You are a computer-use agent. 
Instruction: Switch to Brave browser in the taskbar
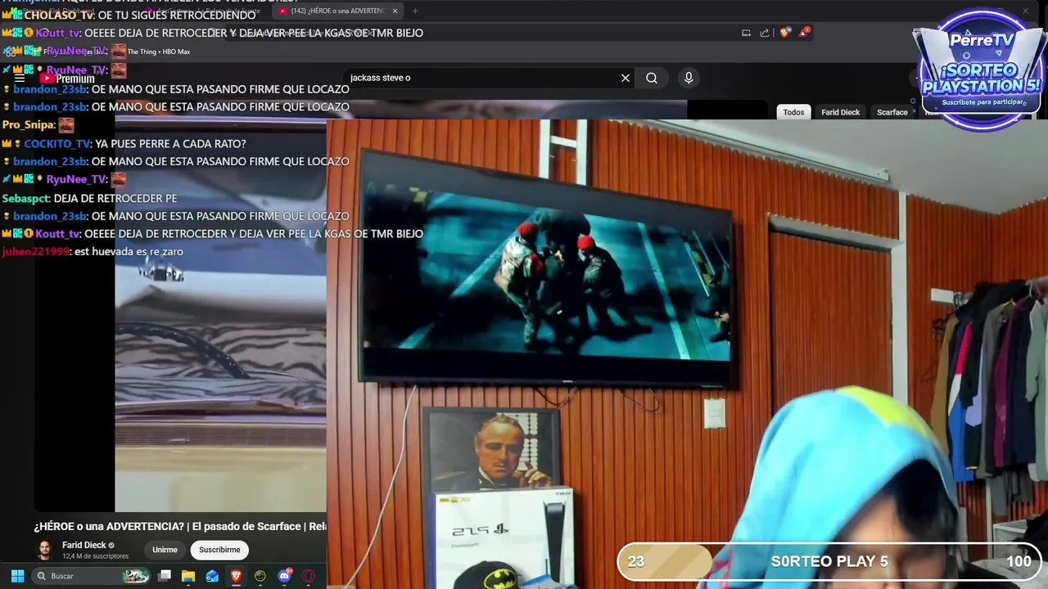tap(236, 576)
